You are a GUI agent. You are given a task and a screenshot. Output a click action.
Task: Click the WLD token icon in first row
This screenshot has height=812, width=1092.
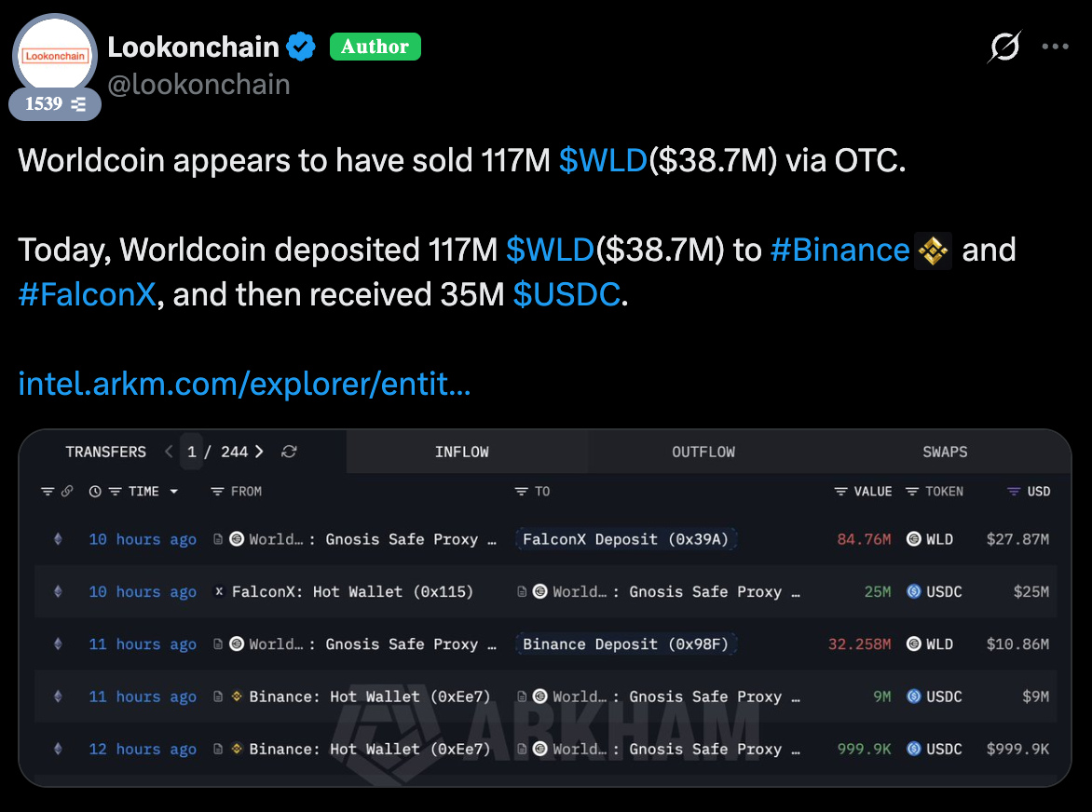[x=914, y=539]
